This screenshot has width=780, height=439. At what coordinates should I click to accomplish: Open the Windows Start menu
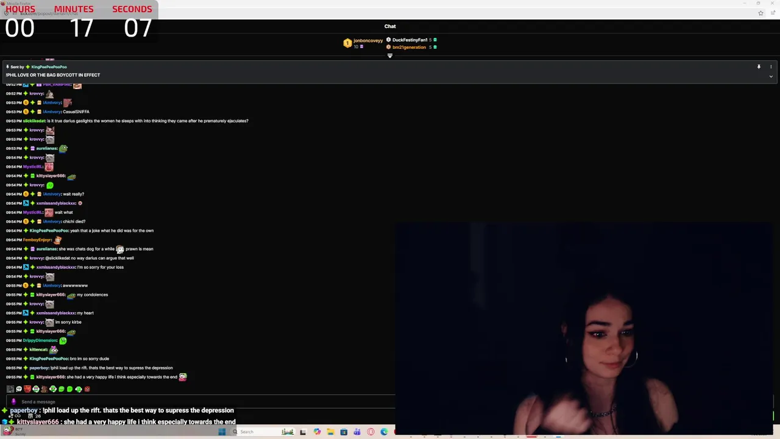pos(222,432)
